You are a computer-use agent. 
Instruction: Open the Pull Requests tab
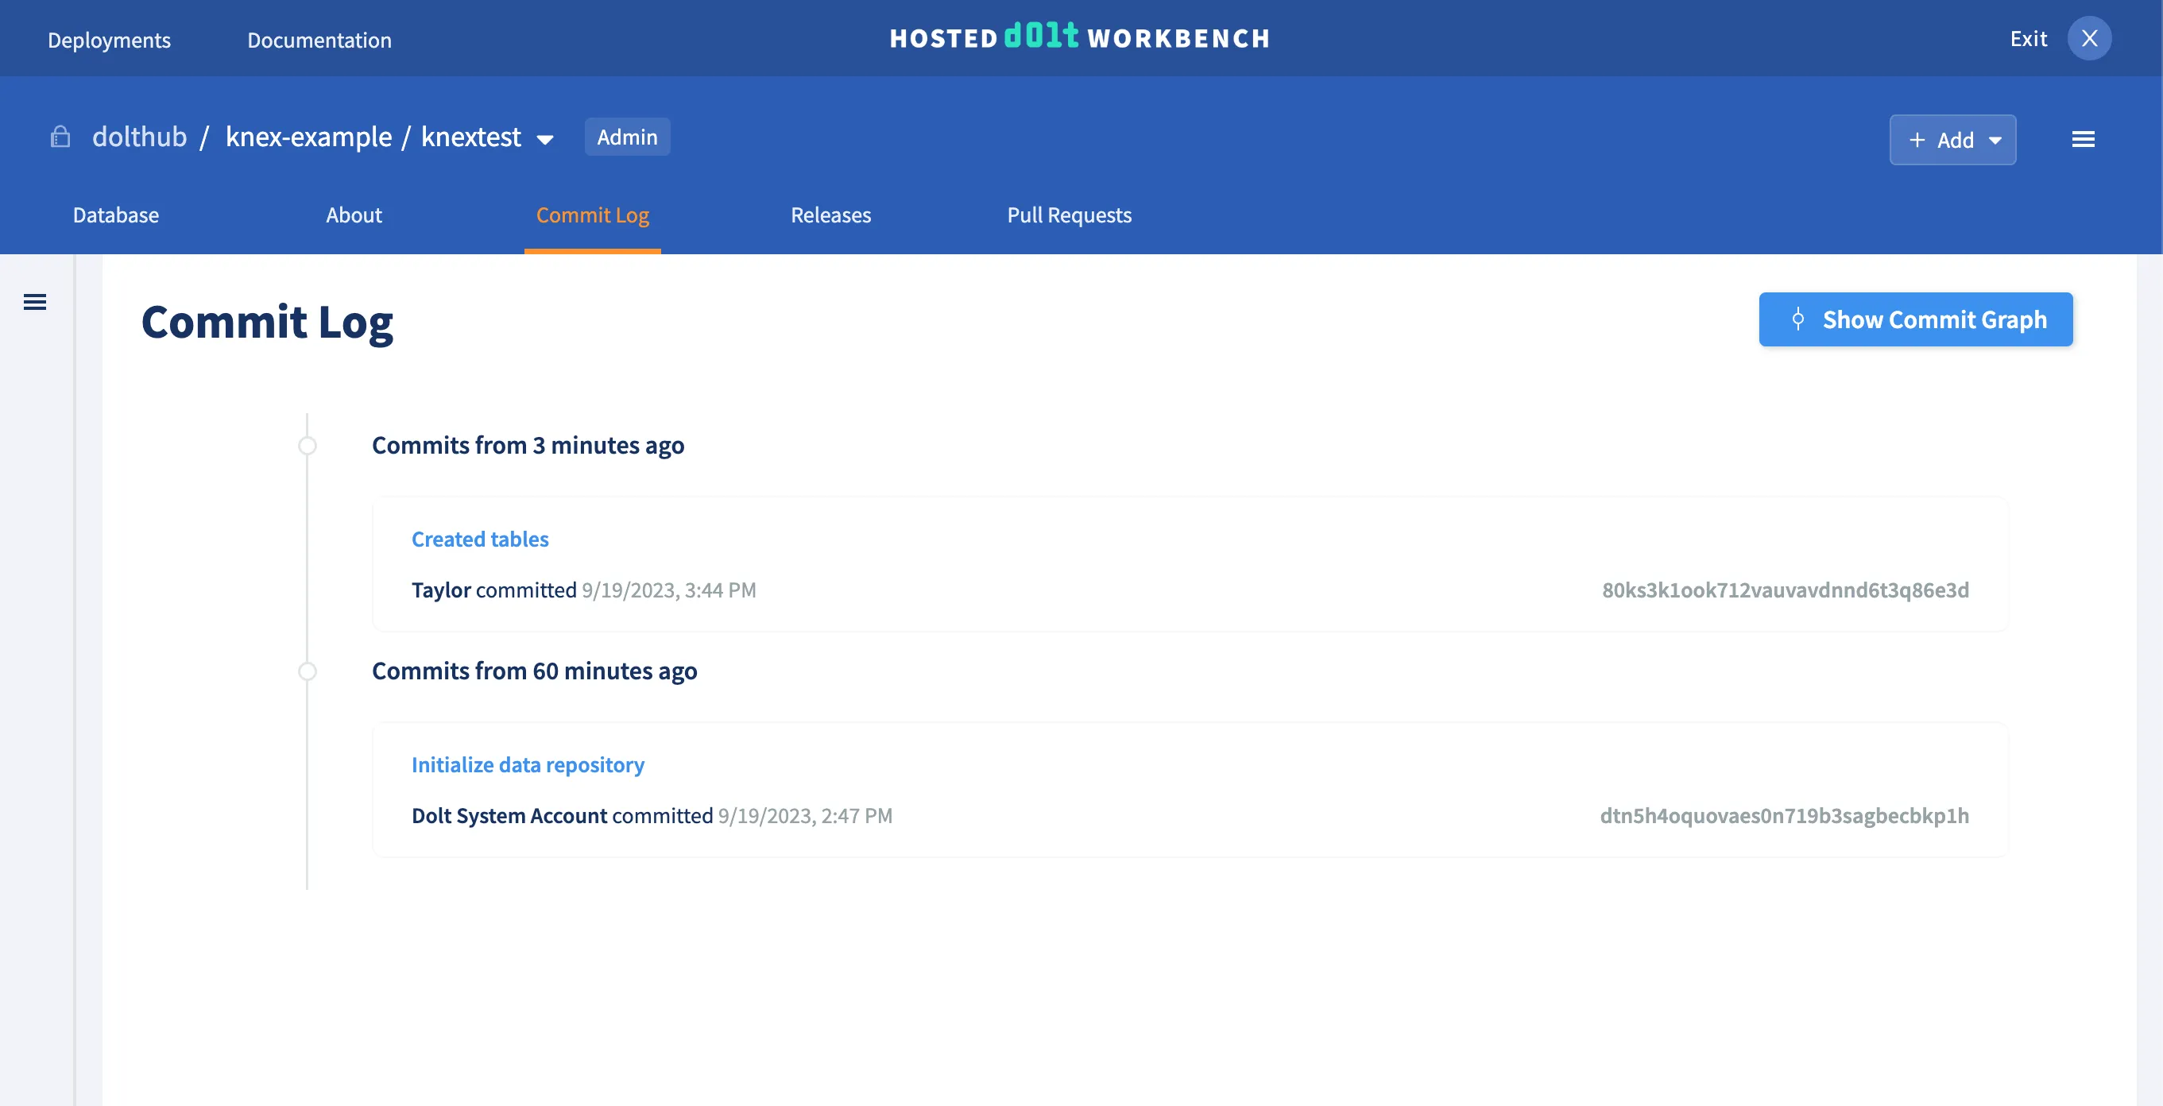tap(1069, 215)
